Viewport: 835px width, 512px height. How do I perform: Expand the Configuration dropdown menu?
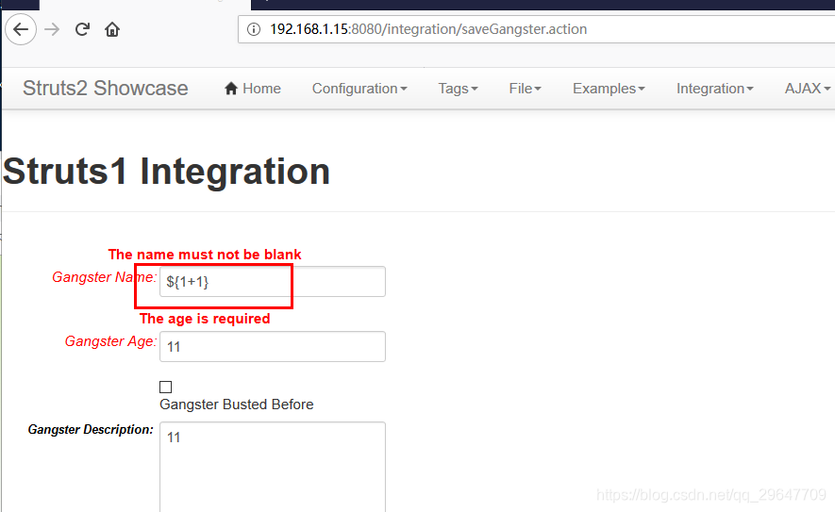point(359,89)
